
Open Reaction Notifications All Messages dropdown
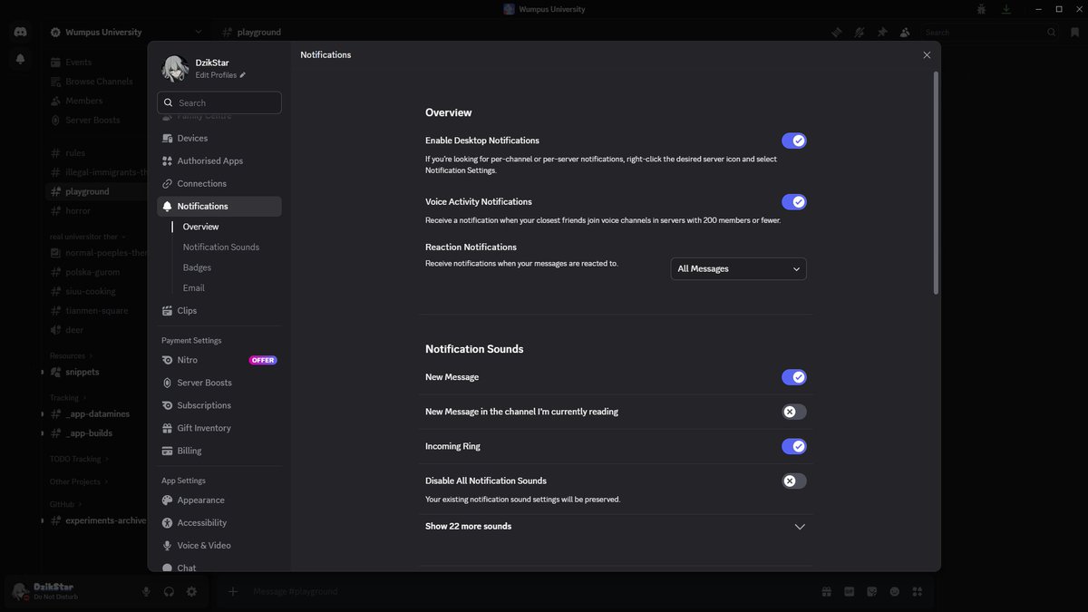(x=738, y=268)
